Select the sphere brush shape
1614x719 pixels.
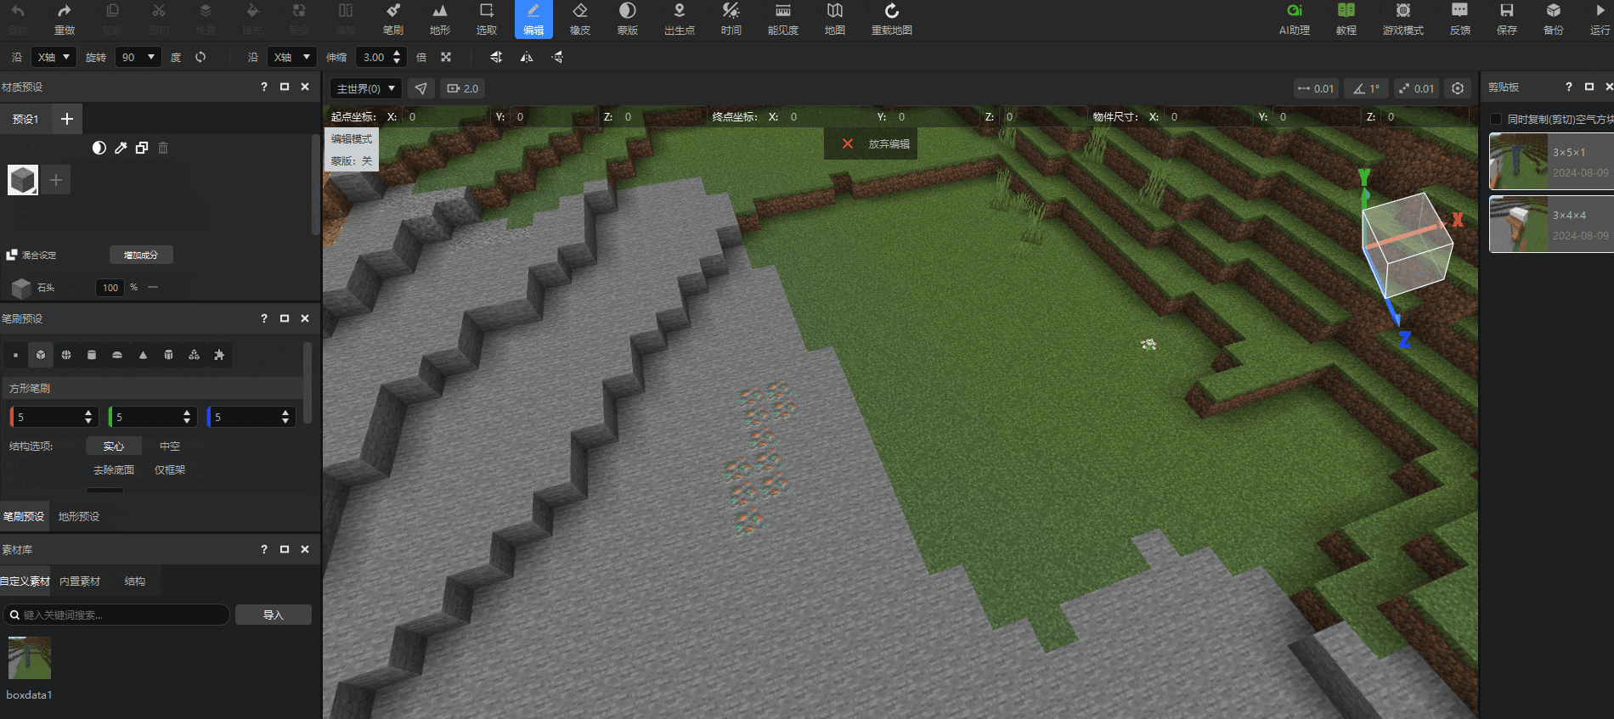point(66,355)
